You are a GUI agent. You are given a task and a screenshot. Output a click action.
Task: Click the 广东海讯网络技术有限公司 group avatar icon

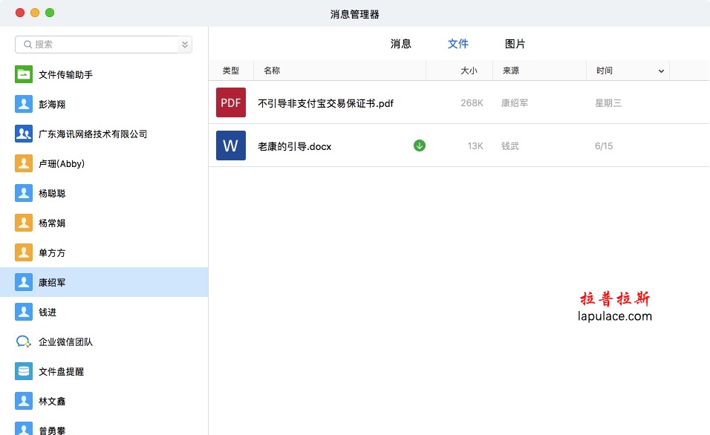click(24, 134)
